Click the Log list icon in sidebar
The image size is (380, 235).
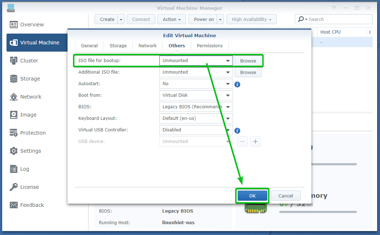[x=14, y=169]
